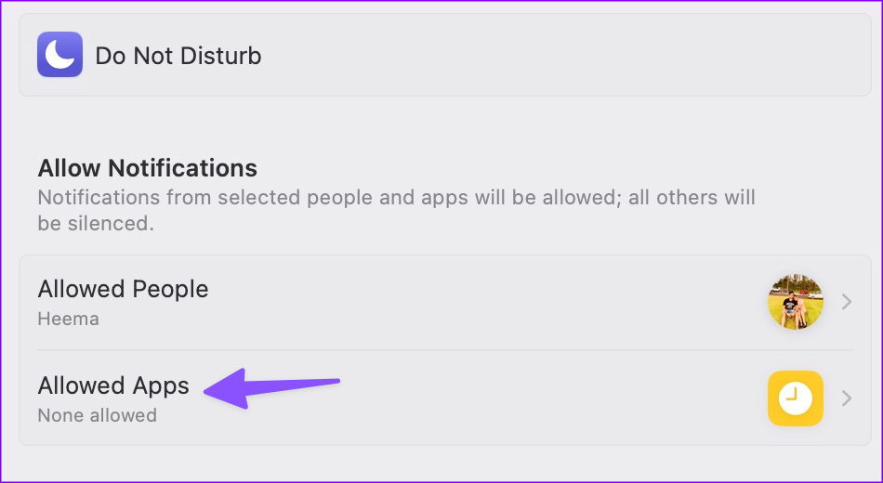Click the notifications description paragraph
883x483 pixels.
point(396,198)
